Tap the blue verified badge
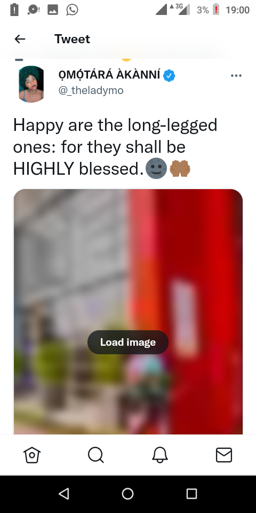The height and width of the screenshot is (513, 256). point(169,75)
